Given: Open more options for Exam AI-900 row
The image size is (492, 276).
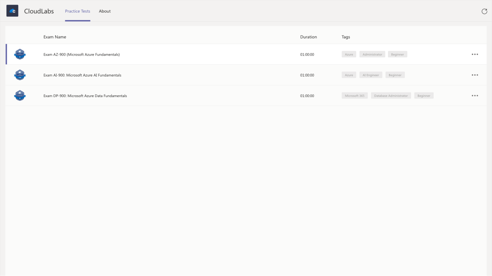Looking at the screenshot, I should click(475, 75).
